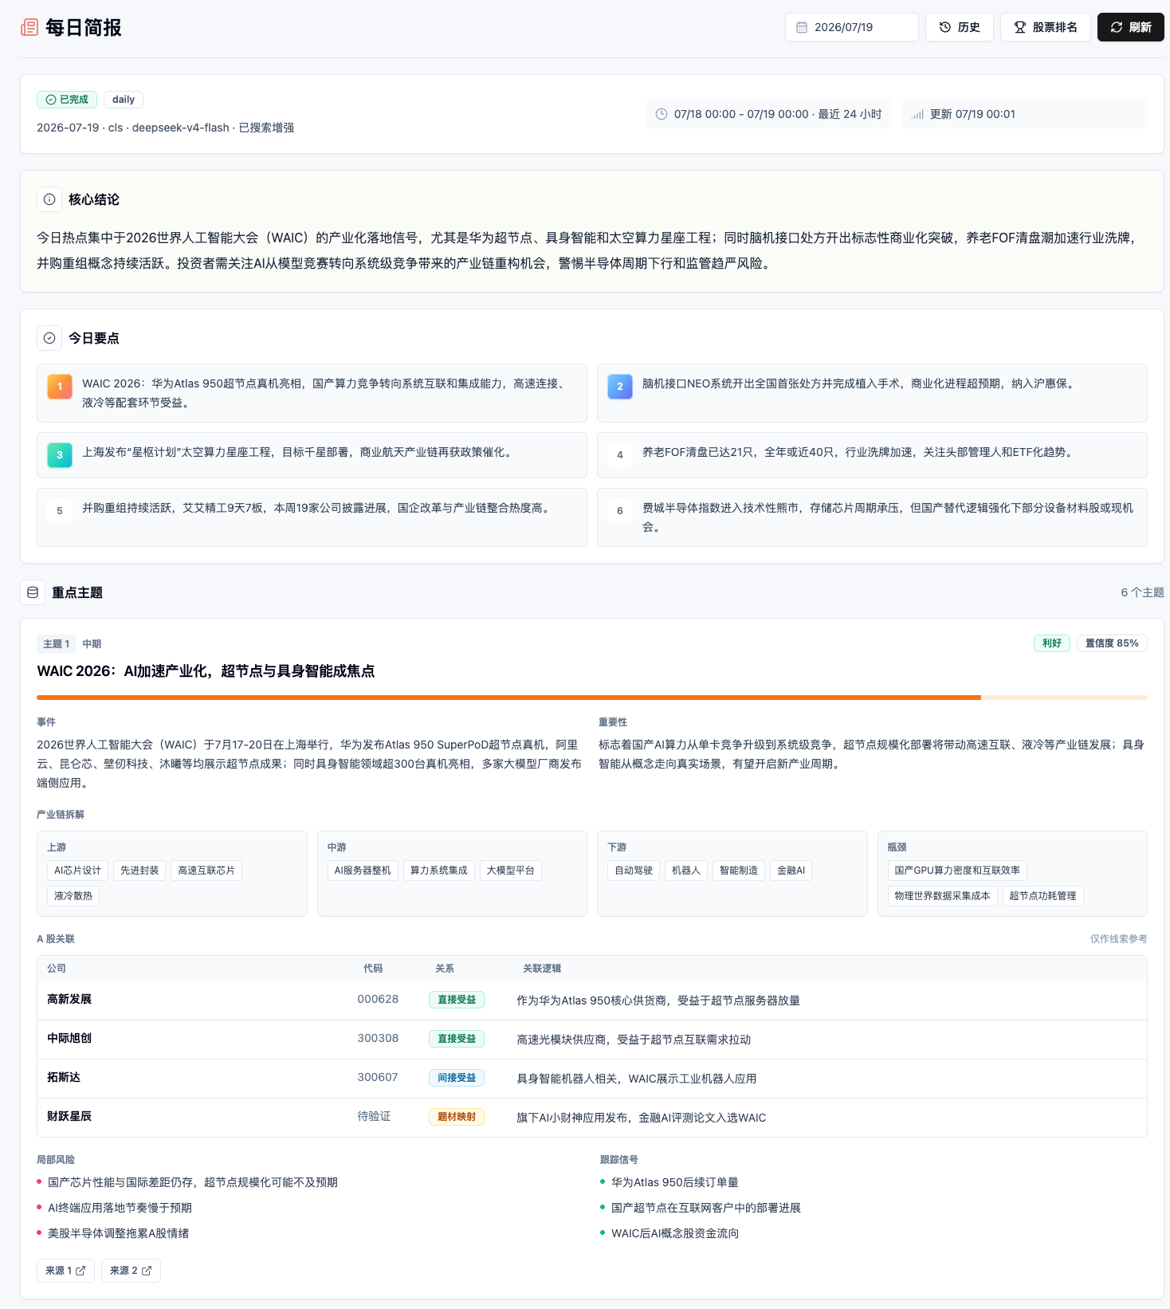Open the 历史 history button
This screenshot has width=1170, height=1309.
click(960, 27)
